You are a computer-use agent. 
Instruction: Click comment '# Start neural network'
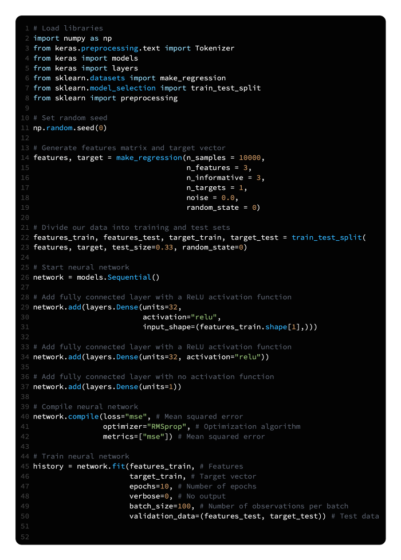[81, 268]
